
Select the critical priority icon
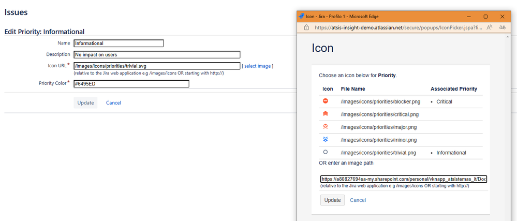tap(326, 114)
